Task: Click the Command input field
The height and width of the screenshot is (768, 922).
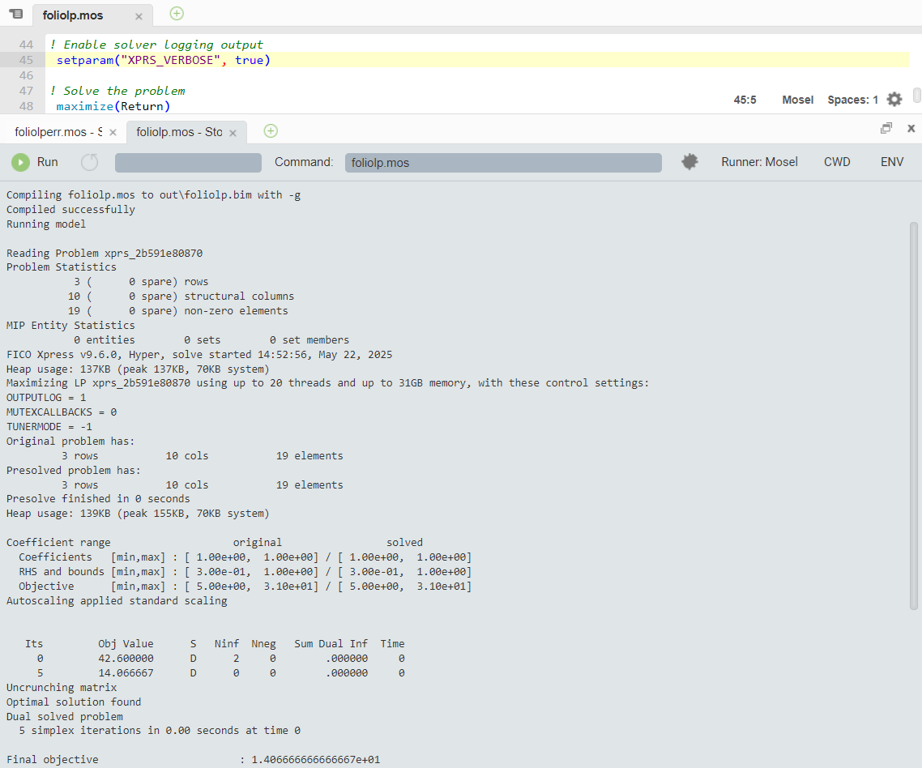Action: 502,163
